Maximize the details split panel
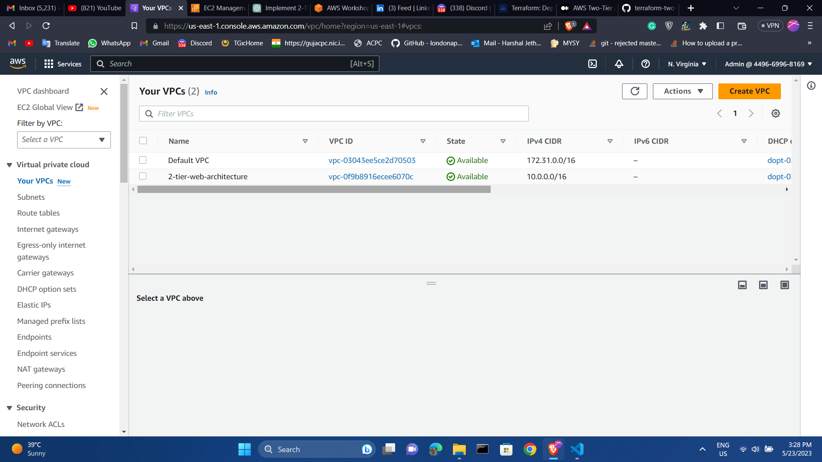The height and width of the screenshot is (462, 822). coord(784,285)
